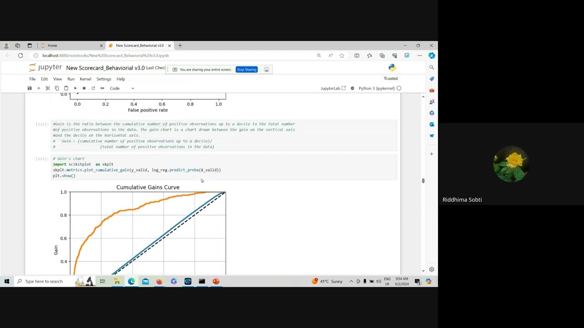Viewport: 584px width, 328px height.
Task: Click the kernel status circle indicator
Action: (x=399, y=88)
